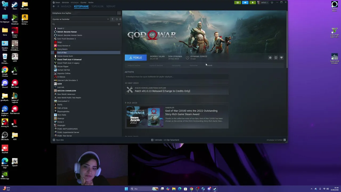
Task: Click the activity comment input box
Action: (176, 77)
